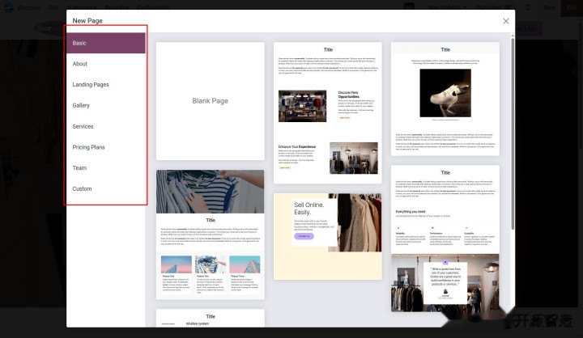Open the About template category
The image size is (583, 338).
[106, 64]
